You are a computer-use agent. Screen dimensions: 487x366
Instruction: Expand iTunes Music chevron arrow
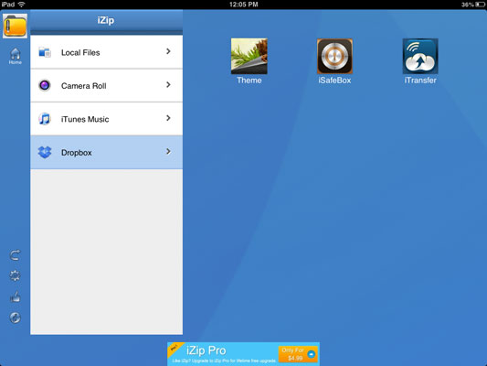point(168,118)
